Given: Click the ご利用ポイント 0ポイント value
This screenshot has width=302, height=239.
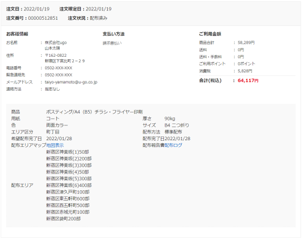Looking at the screenshot, I should point(247,64).
